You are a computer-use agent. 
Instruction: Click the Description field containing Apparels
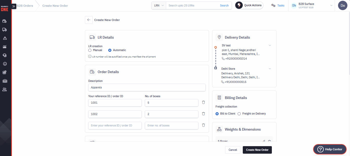click(147, 87)
